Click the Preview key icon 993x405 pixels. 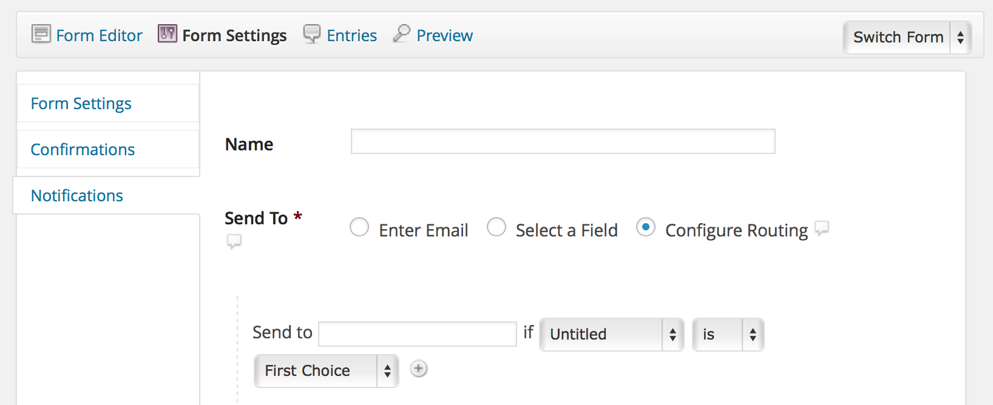pyautogui.click(x=400, y=35)
